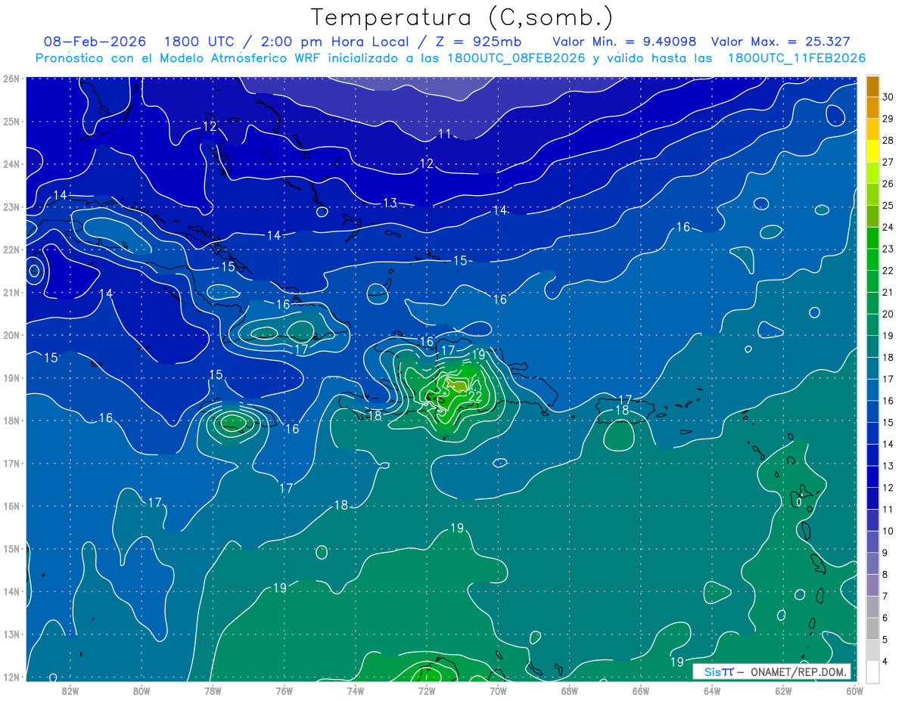The image size is (908, 701).
Task: Click the title "Temperatura (C,somb.)"
Action: point(462,17)
